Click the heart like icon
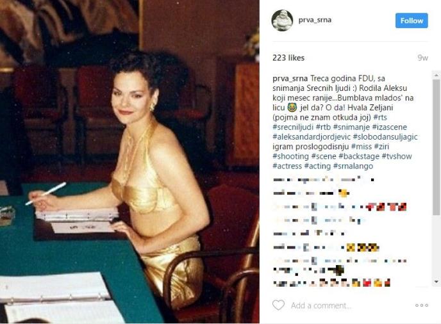Image resolution: width=441 pixels, height=324 pixels. pyautogui.click(x=278, y=305)
